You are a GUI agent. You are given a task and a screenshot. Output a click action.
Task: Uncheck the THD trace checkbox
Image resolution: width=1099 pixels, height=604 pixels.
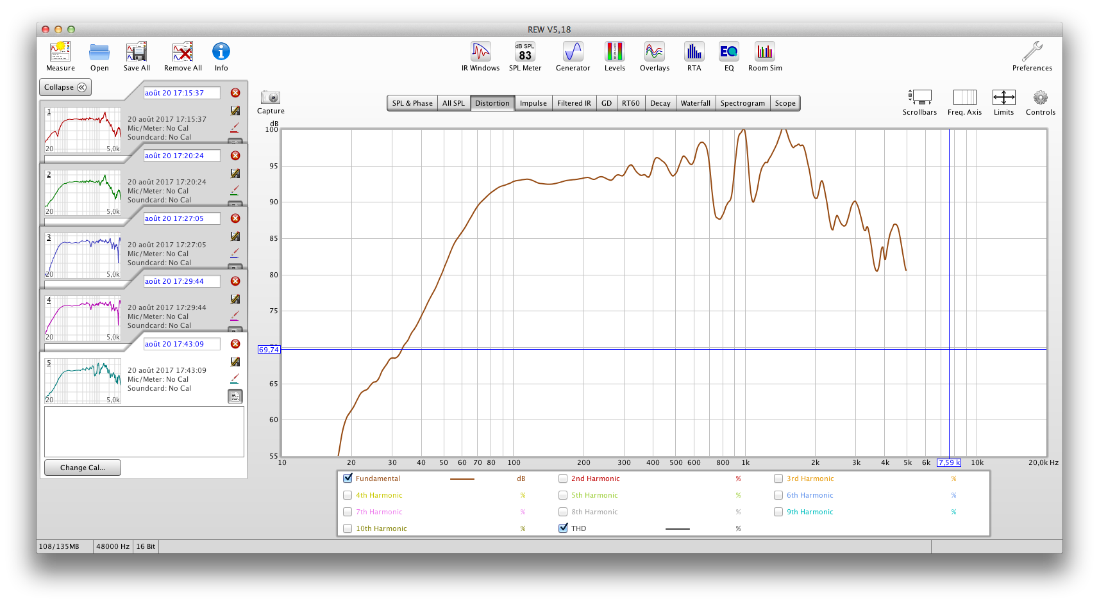(x=564, y=528)
